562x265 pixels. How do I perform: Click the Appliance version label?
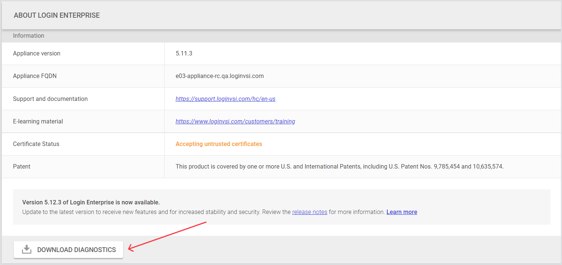coord(37,53)
